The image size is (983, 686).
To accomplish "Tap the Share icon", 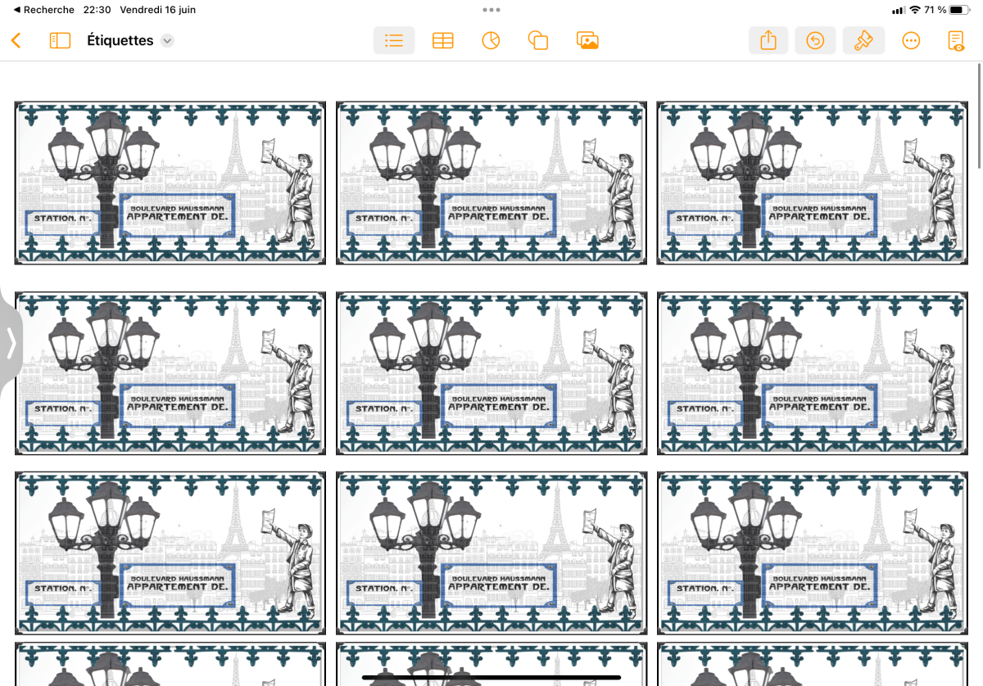I will pos(768,41).
